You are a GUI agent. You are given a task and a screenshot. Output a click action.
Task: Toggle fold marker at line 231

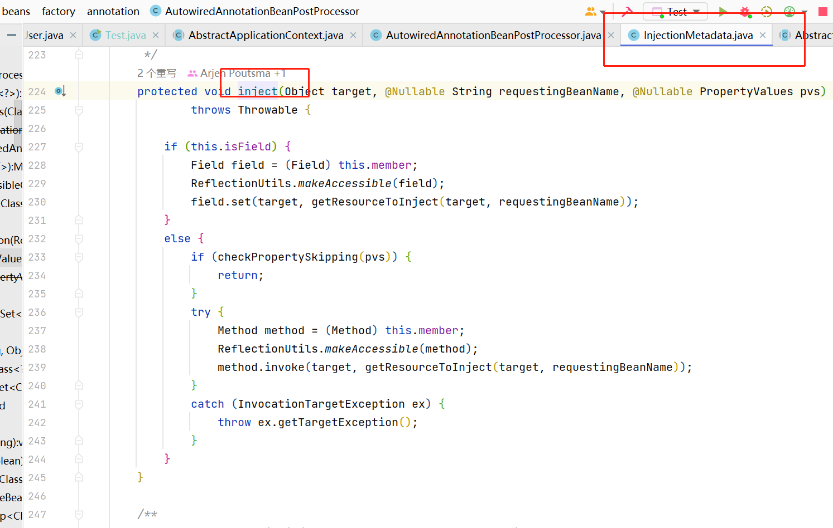tap(79, 221)
